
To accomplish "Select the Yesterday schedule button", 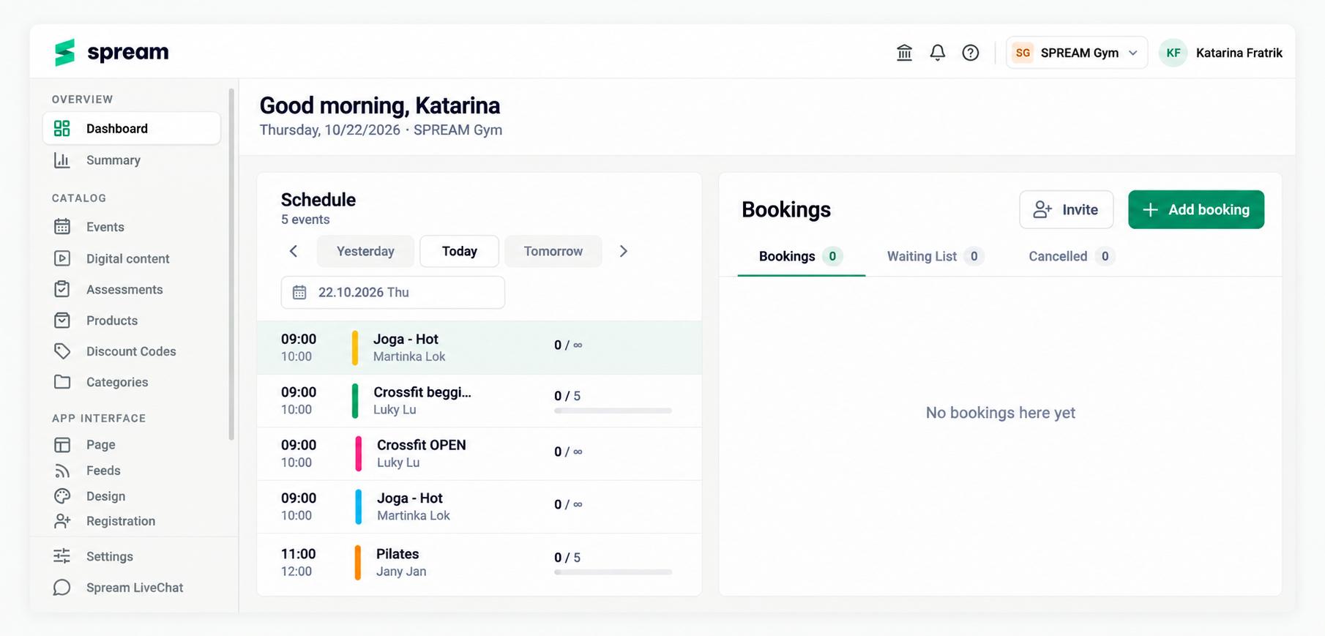I will [365, 251].
